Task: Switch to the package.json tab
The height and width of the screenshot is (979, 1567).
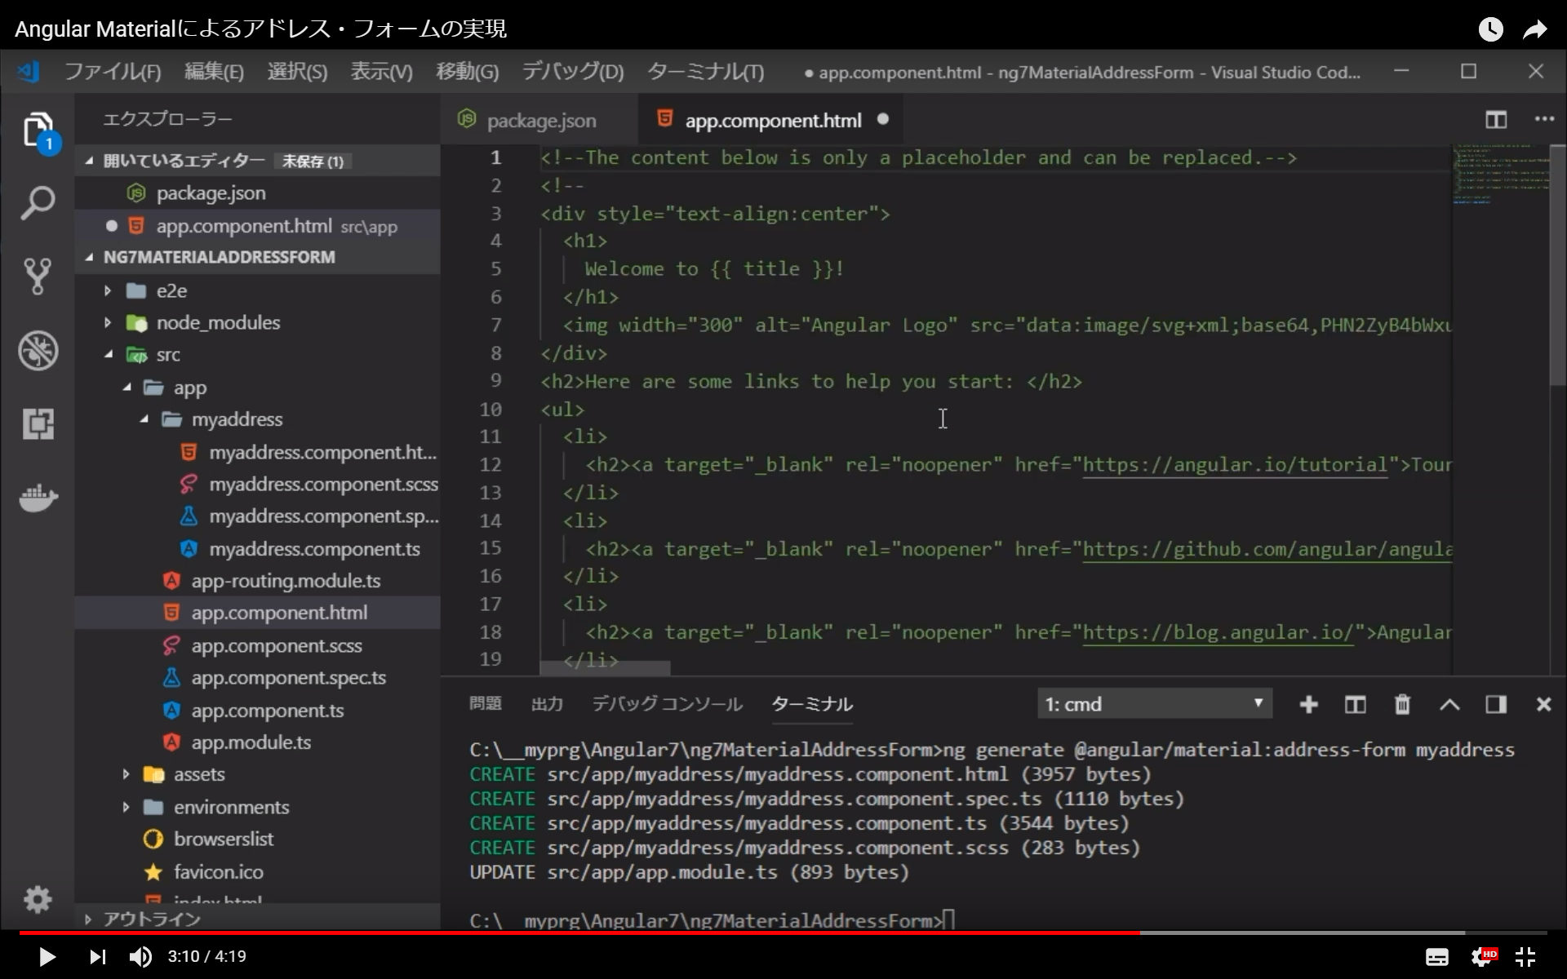Action: click(x=541, y=119)
